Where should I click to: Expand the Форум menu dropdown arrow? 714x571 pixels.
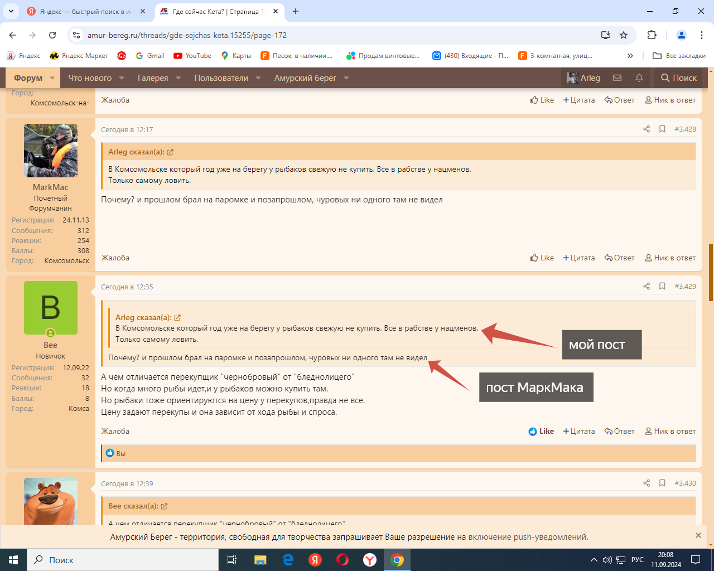pos(52,78)
